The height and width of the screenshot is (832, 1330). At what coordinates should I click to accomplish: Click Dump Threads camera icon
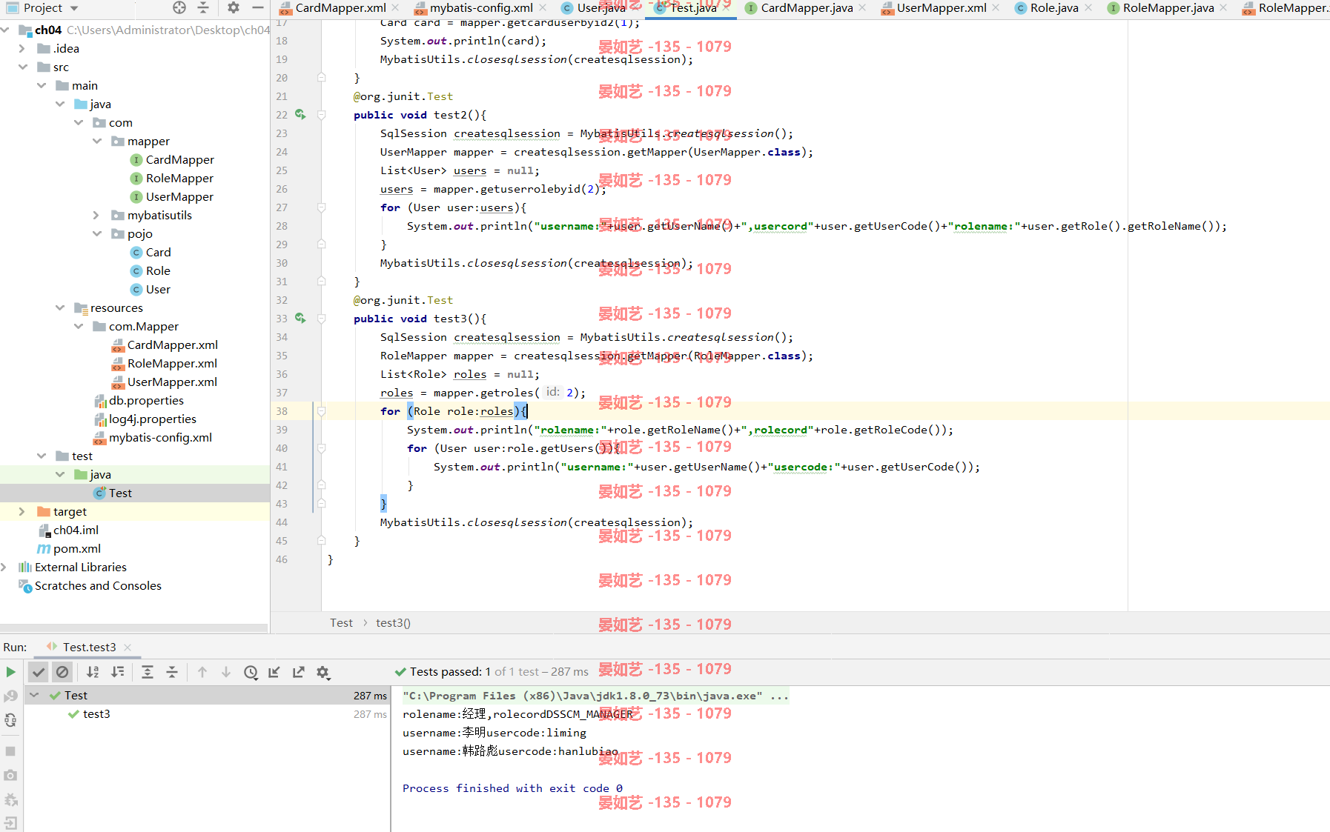coord(10,775)
